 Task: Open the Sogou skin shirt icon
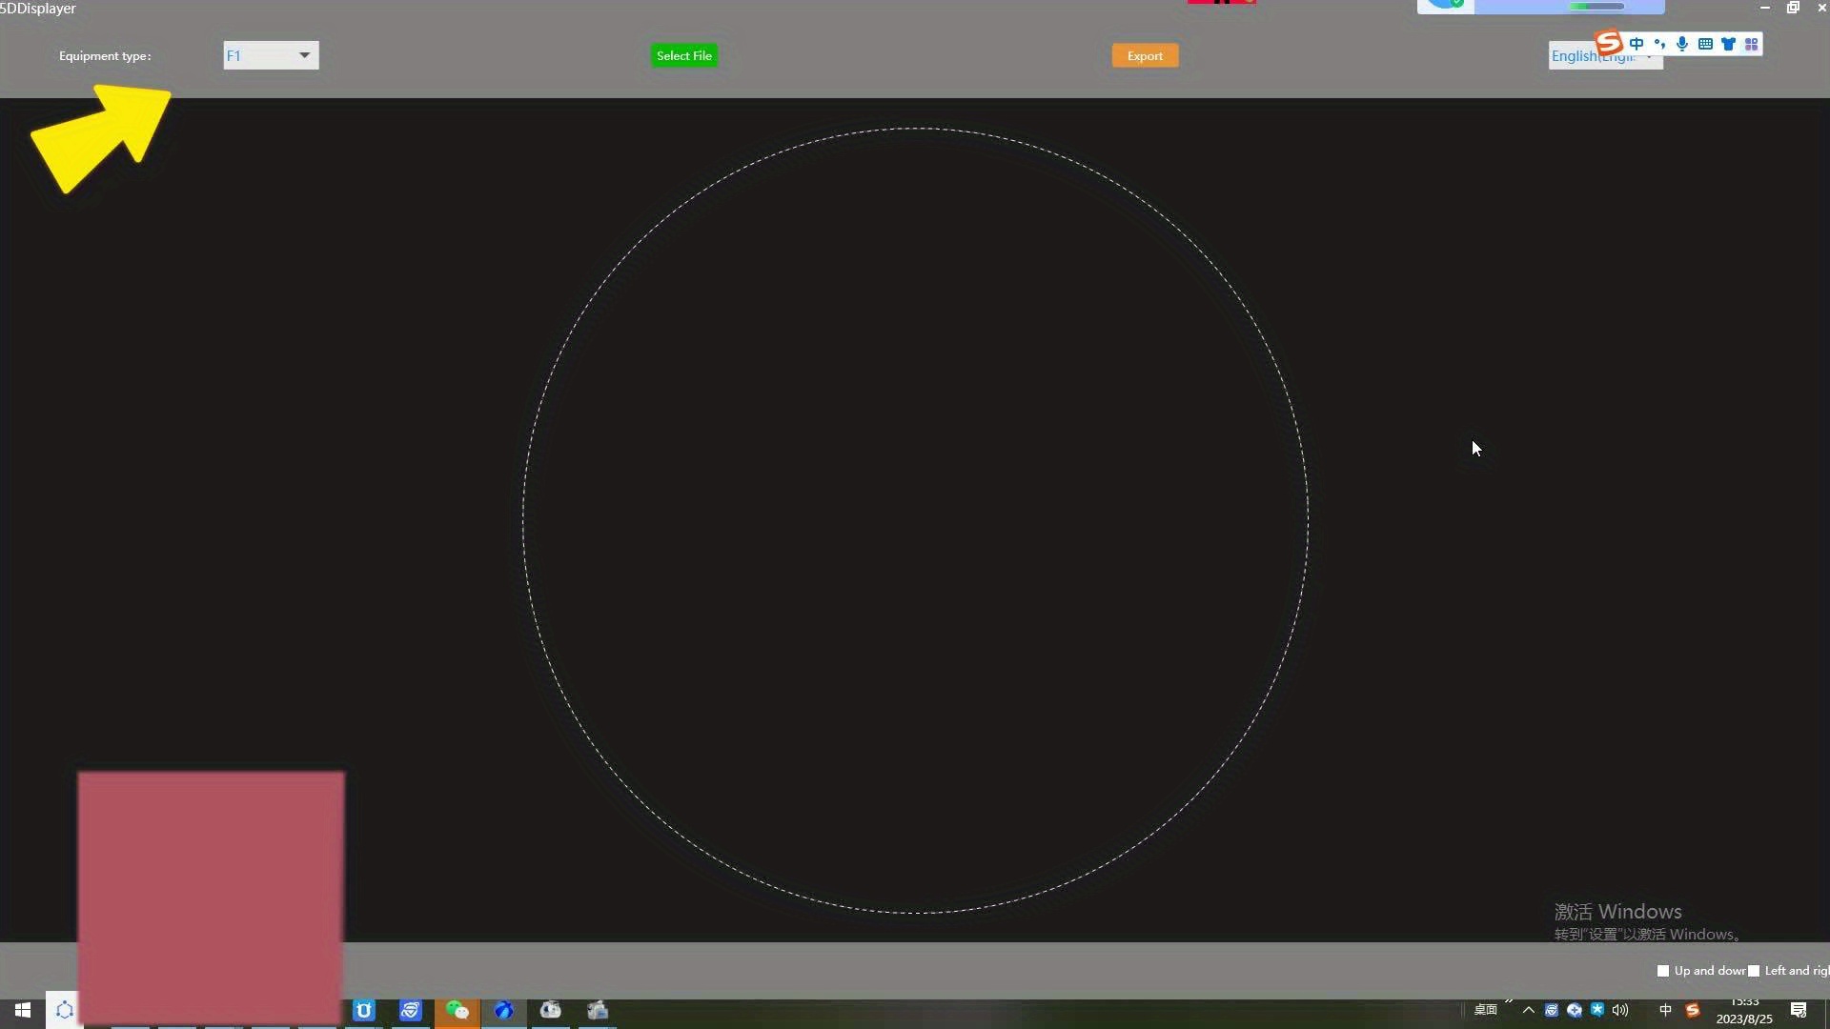point(1728,44)
